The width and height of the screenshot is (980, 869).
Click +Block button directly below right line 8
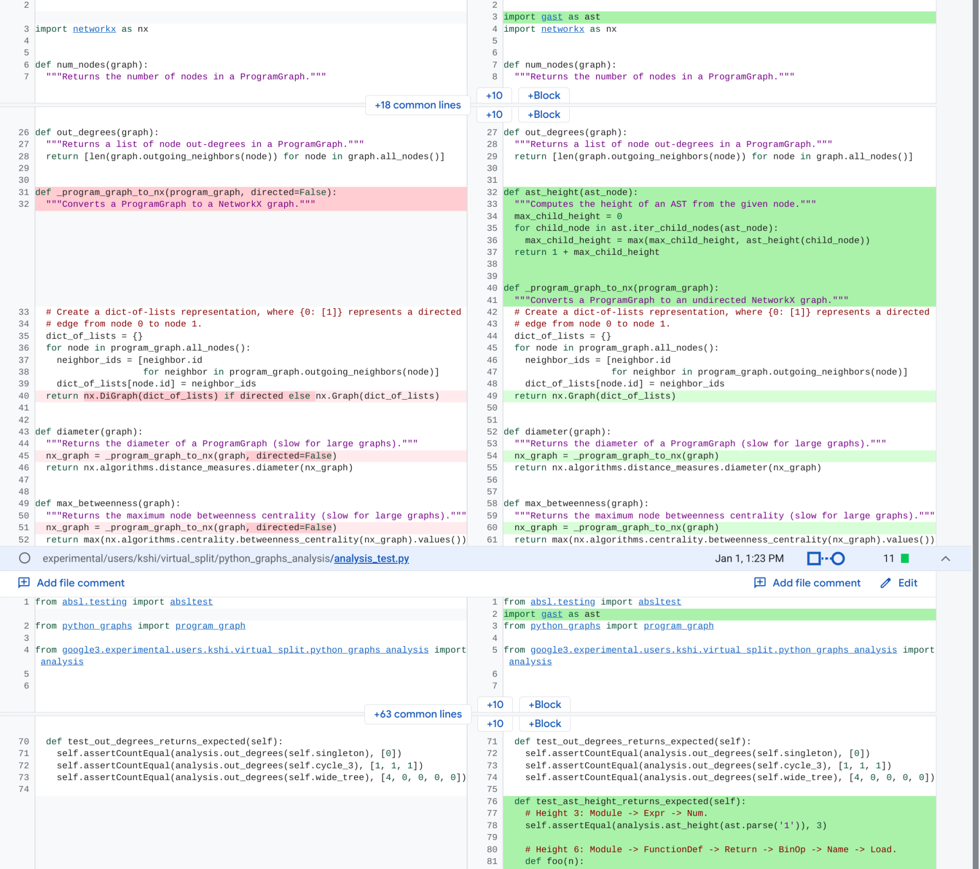[544, 96]
